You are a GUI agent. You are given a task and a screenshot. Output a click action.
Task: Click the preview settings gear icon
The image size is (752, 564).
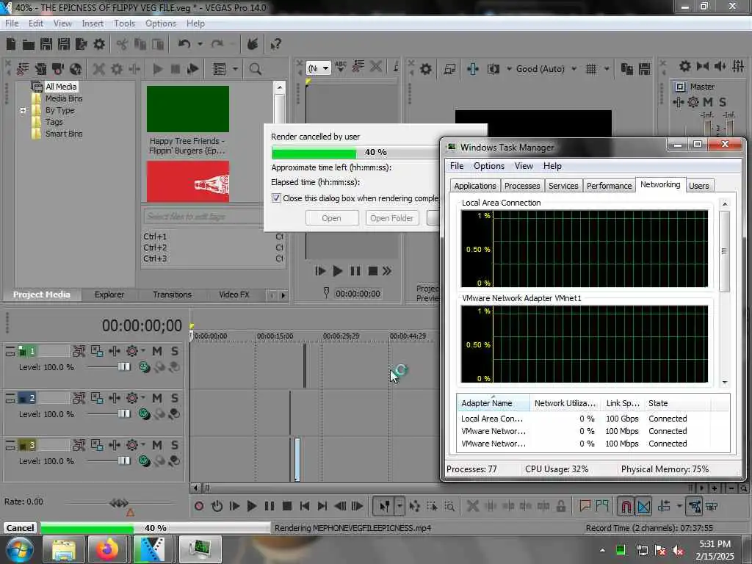(425, 69)
